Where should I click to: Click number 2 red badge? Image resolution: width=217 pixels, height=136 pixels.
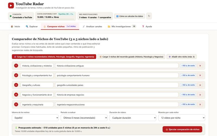coord(16,75)
